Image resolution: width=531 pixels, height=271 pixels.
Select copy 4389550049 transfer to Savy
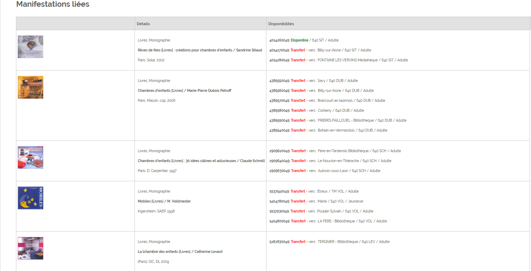(314, 81)
